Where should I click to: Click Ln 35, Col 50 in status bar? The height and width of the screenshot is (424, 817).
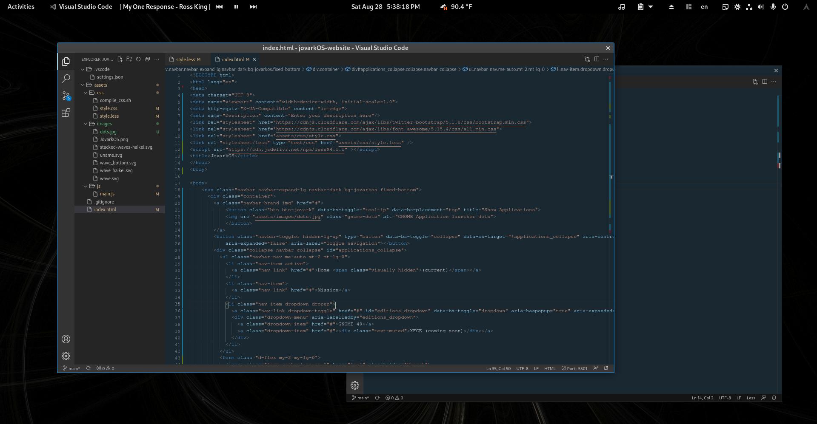[498, 368]
